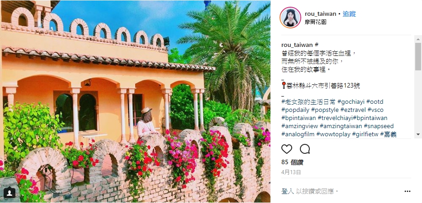Open comments via speech bubble icon
Viewport: 422px width, 203px height.
(305, 149)
